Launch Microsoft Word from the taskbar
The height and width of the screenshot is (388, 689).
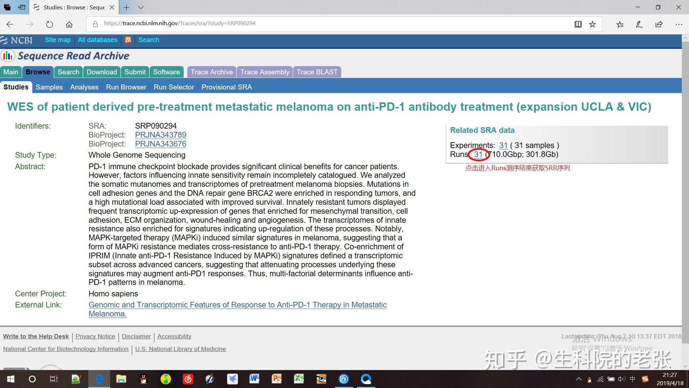pyautogui.click(x=254, y=379)
